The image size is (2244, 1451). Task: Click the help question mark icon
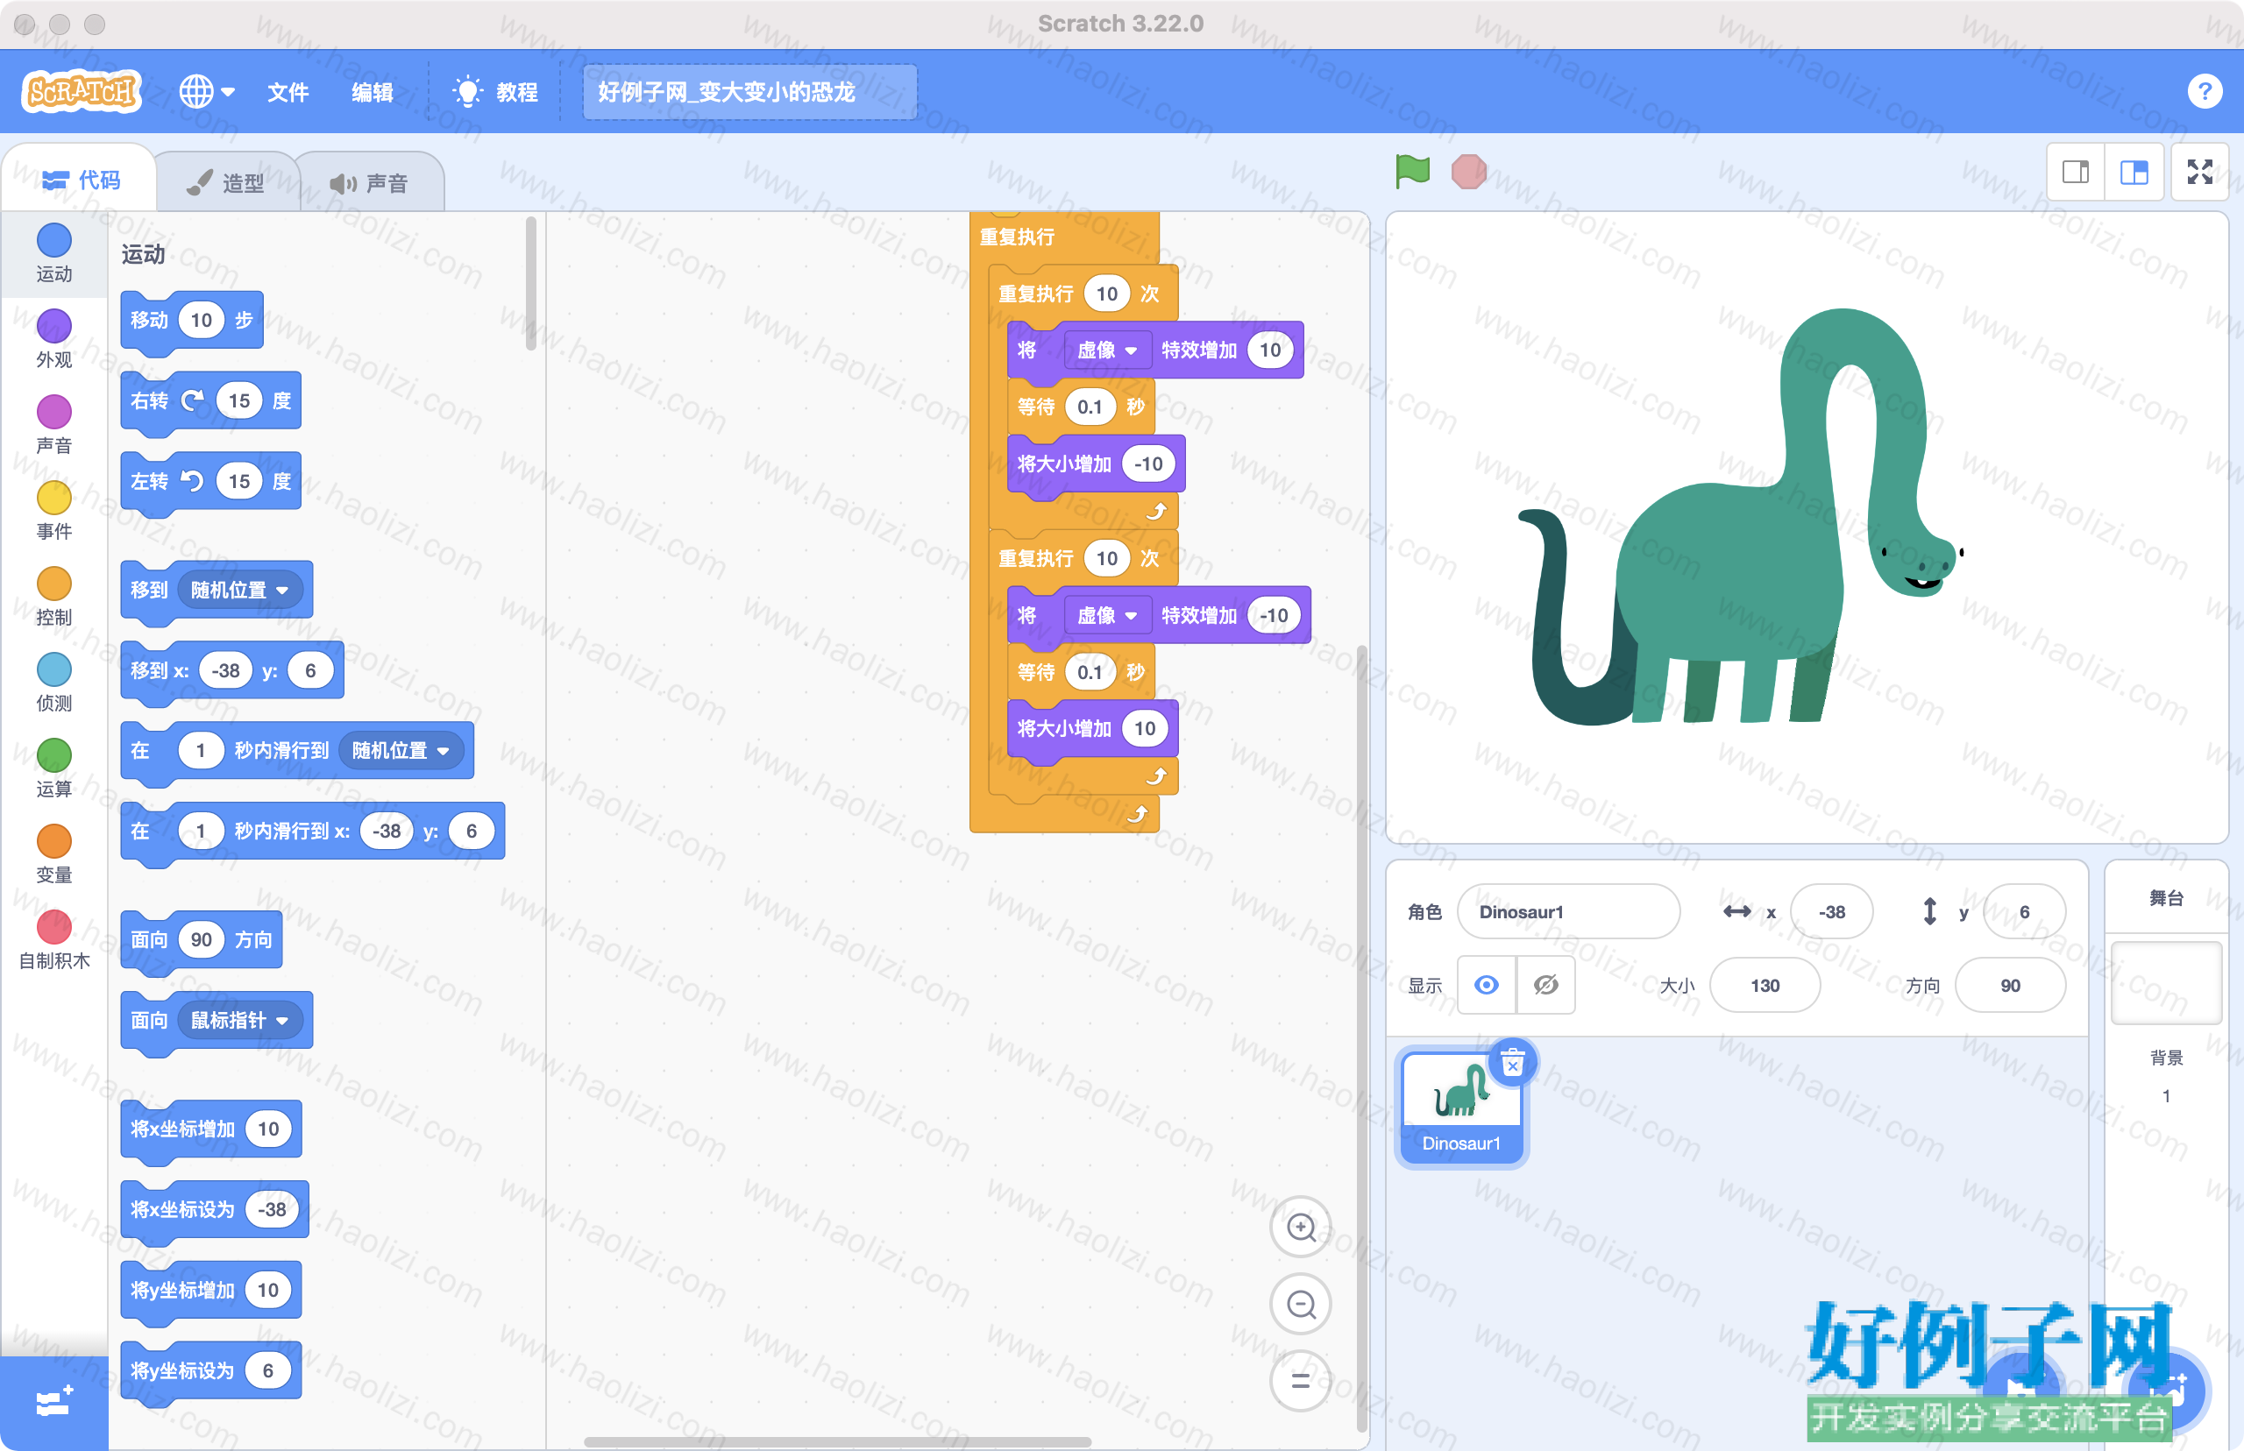2204,91
